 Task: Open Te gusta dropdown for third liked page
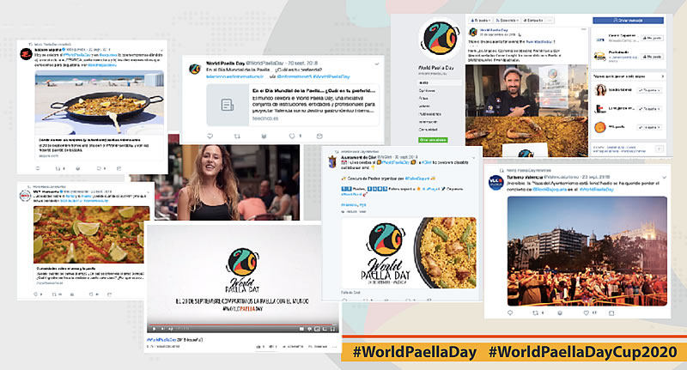pyautogui.click(x=649, y=127)
